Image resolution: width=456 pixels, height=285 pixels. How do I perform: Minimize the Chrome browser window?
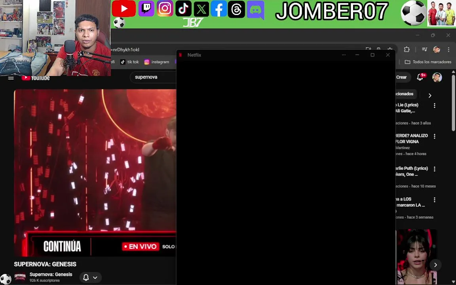point(418,35)
